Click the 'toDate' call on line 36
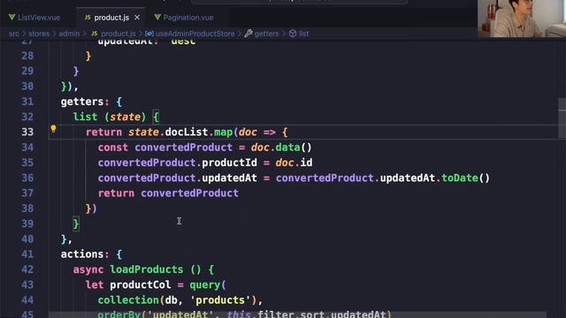Image resolution: width=566 pixels, height=318 pixels. click(x=460, y=178)
